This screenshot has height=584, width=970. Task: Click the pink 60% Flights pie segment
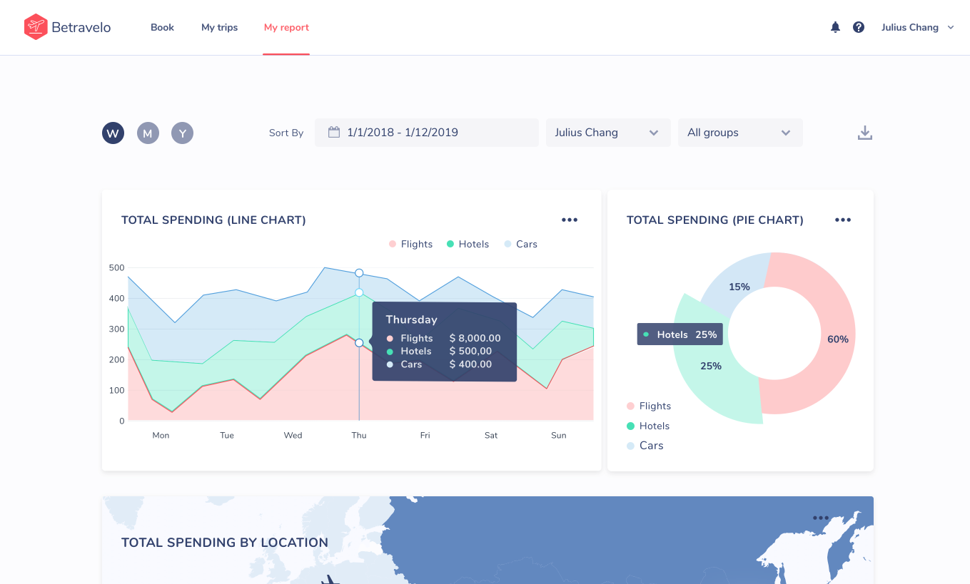coord(838,339)
